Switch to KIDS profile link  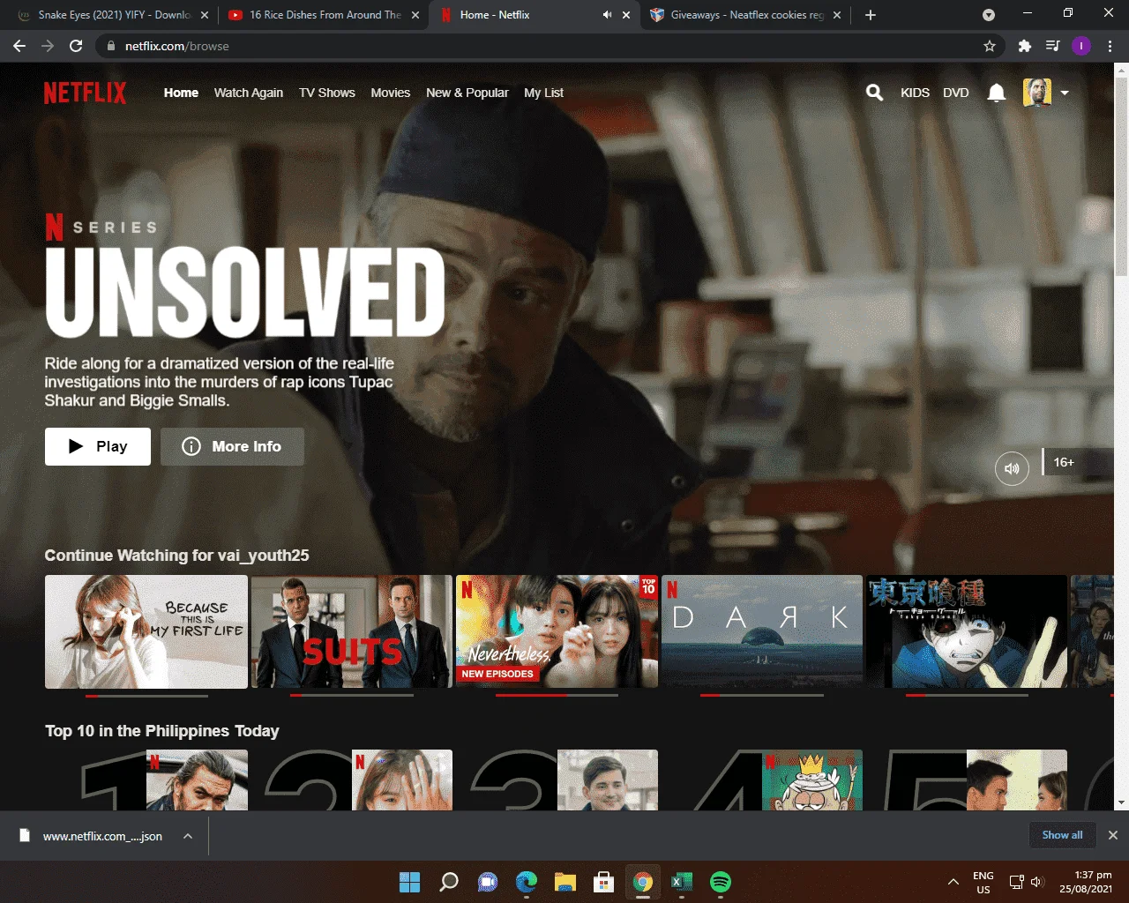(x=915, y=93)
